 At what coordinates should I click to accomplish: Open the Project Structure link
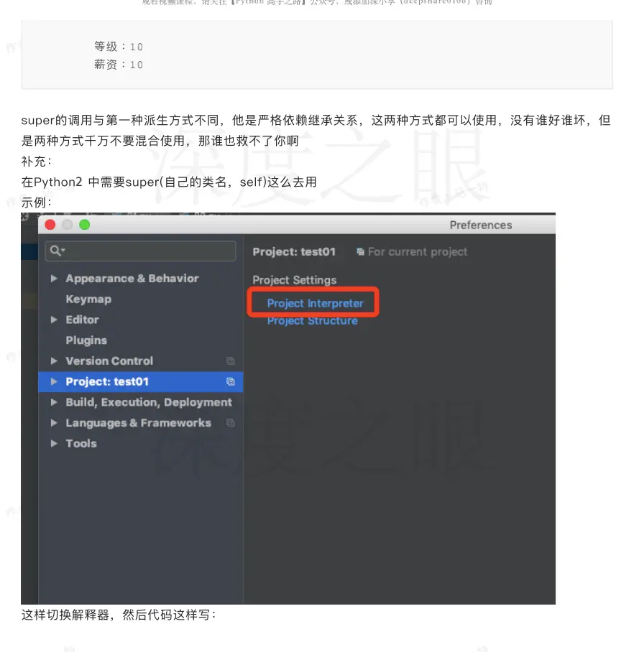[312, 321]
